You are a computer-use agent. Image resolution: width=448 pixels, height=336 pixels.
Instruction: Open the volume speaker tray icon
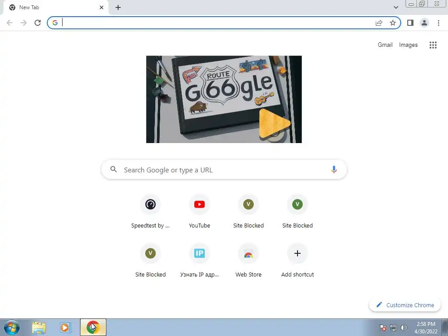(404, 328)
